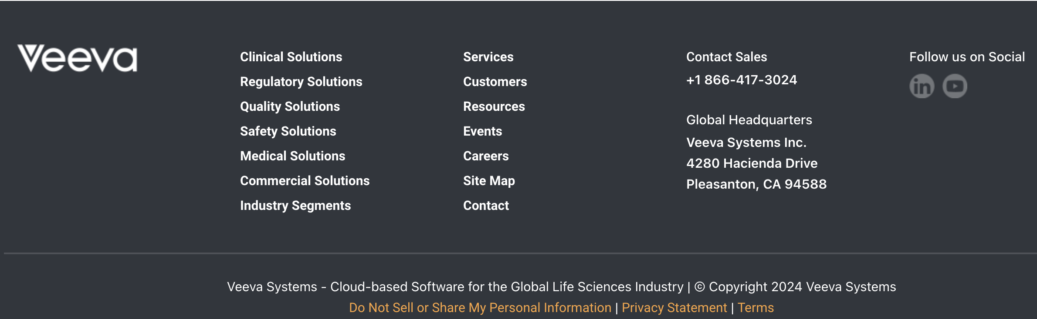Open the Customers link

(495, 82)
